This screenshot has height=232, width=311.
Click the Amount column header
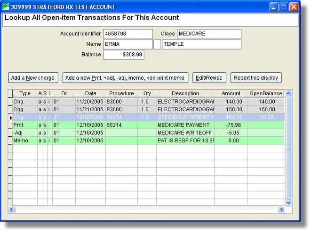(231, 93)
